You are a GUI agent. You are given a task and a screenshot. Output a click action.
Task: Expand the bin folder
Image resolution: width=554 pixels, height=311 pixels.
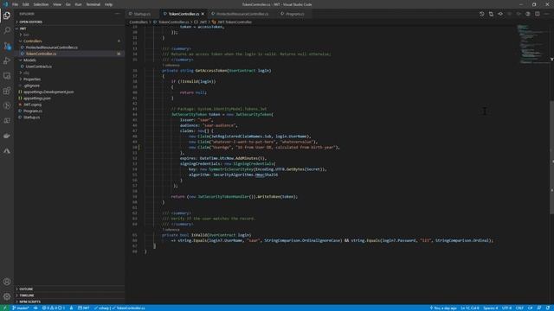click(69, 35)
